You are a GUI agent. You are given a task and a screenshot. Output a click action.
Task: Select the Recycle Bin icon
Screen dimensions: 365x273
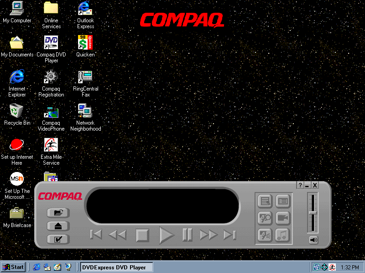pos(17,115)
